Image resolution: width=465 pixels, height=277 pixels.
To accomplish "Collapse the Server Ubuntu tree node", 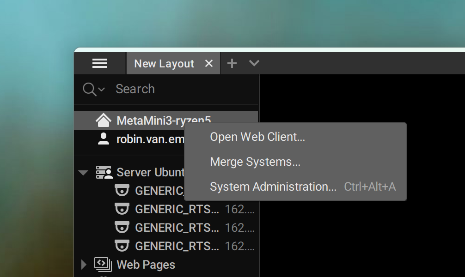I will 83,173.
